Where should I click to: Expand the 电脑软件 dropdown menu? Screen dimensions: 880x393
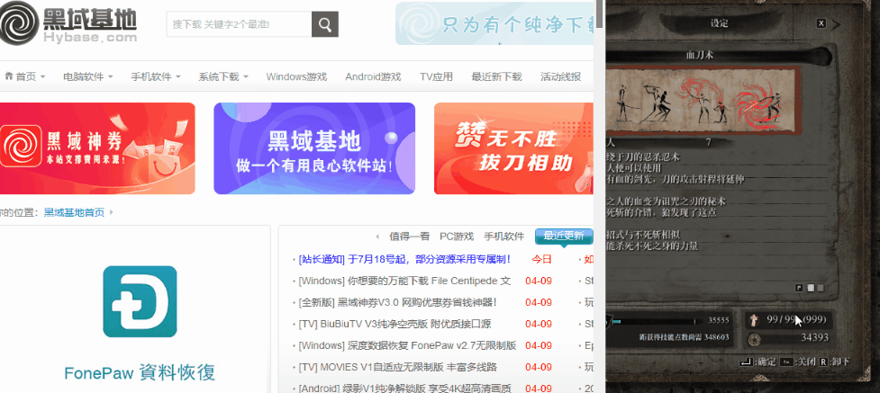(88, 76)
